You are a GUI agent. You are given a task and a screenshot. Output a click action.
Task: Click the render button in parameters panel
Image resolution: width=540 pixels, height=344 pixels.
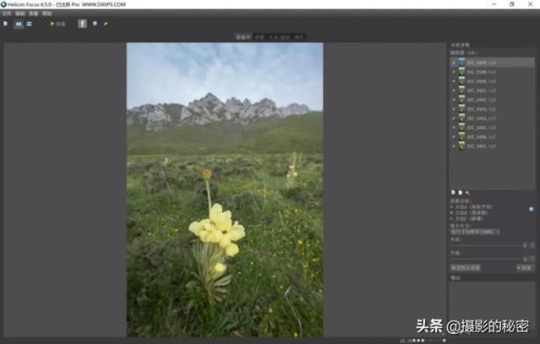click(525, 267)
